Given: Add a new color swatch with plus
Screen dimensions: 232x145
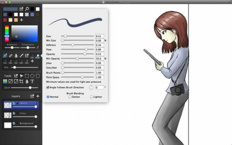Looking at the screenshot, I should [21, 20].
